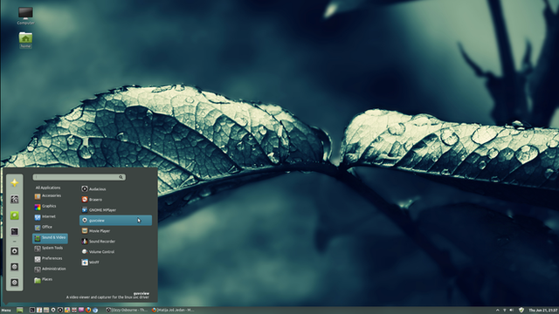Select the Graphics category
Image resolution: width=559 pixels, height=314 pixels.
[x=50, y=206]
